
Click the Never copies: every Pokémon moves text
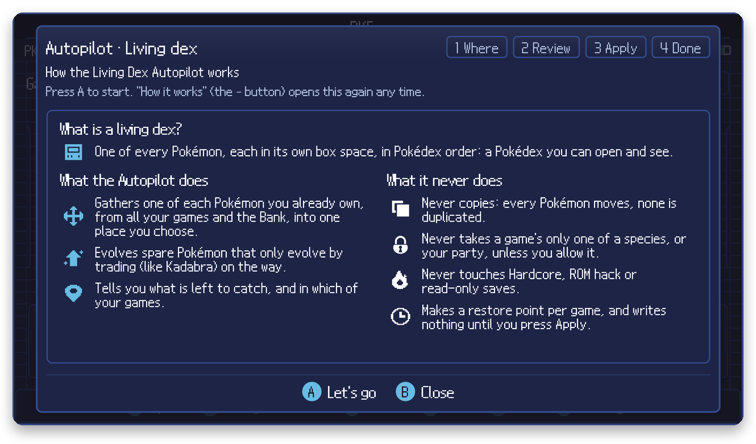coord(549,210)
